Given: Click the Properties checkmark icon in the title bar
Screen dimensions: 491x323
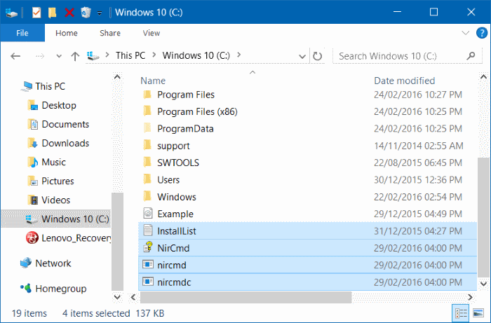Looking at the screenshot, I should [x=36, y=13].
